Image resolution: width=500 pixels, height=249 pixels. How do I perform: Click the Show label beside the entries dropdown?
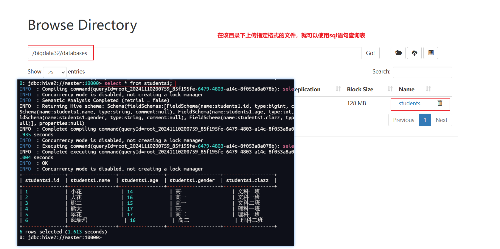pos(34,71)
